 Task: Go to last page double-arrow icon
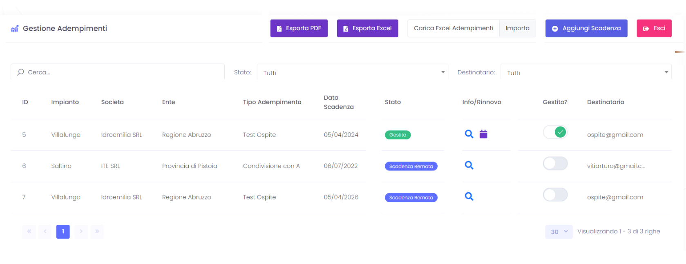97,231
